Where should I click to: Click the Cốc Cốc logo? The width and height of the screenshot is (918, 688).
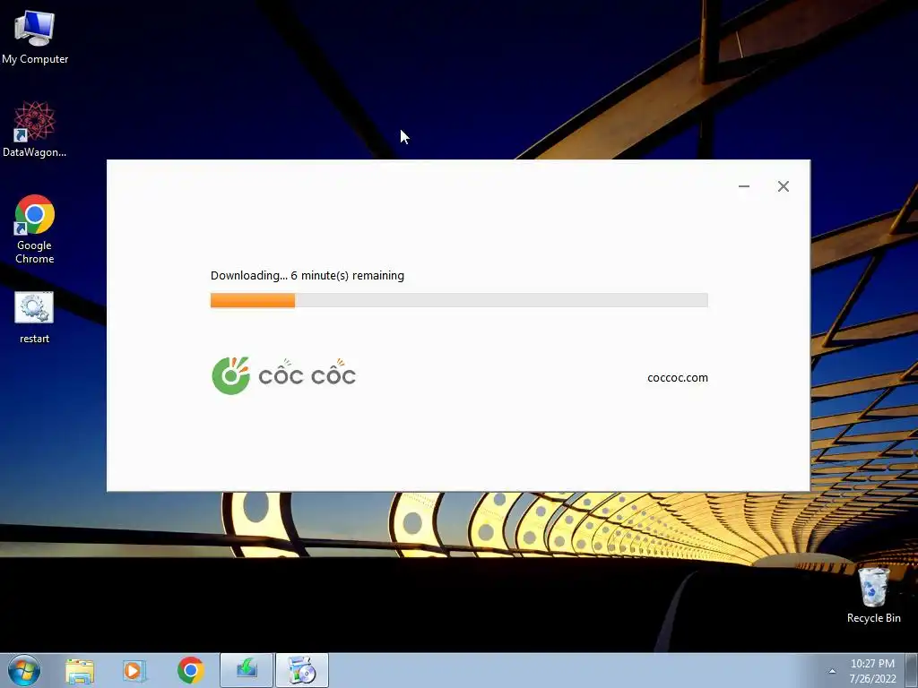pyautogui.click(x=284, y=375)
